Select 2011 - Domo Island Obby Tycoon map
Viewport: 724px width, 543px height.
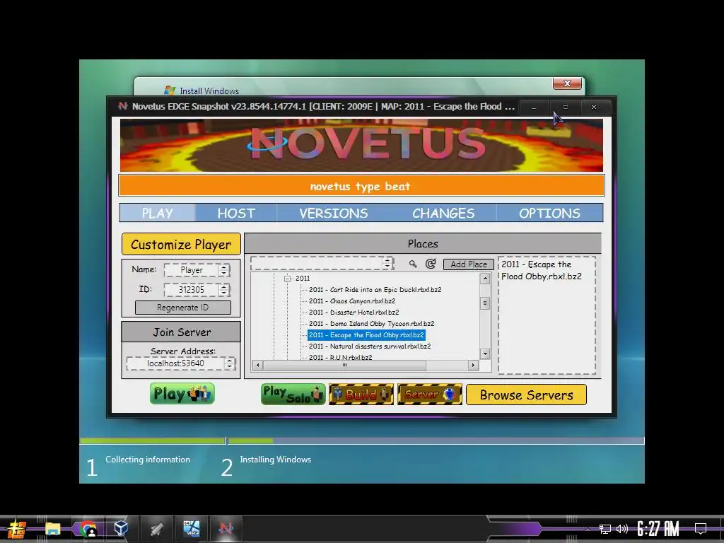pyautogui.click(x=371, y=324)
